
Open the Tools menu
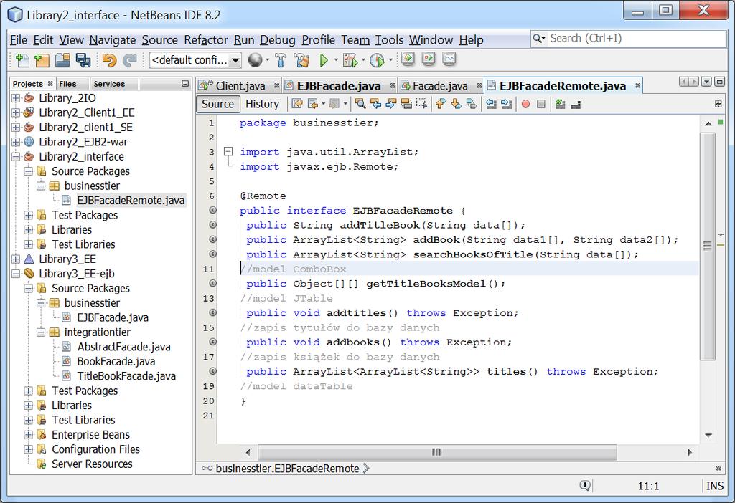coord(389,40)
